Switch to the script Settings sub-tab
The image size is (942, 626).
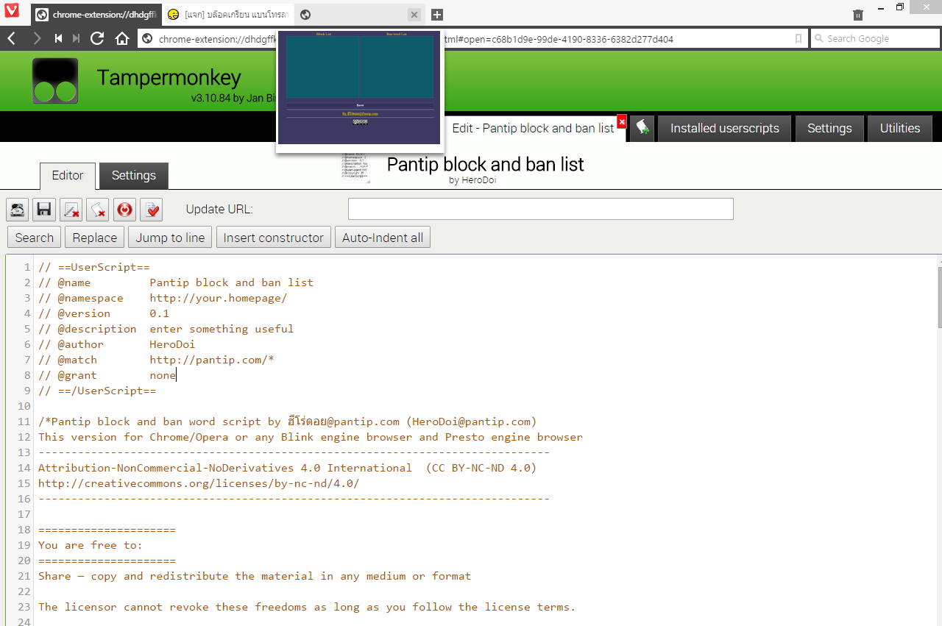[x=134, y=176]
